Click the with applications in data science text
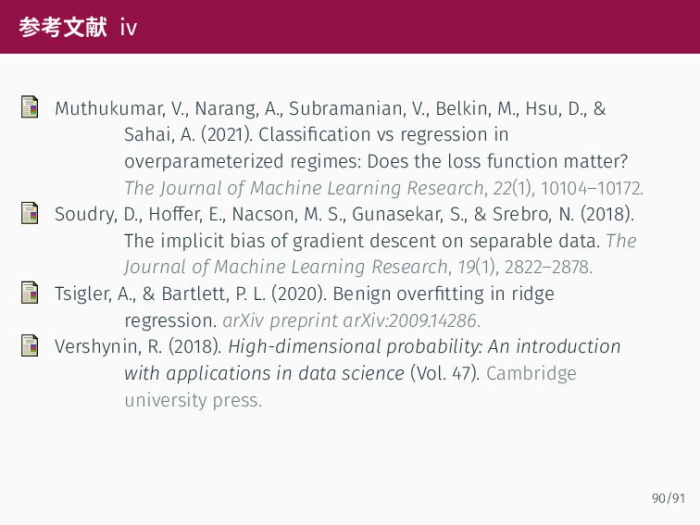The image size is (700, 525). [x=264, y=374]
